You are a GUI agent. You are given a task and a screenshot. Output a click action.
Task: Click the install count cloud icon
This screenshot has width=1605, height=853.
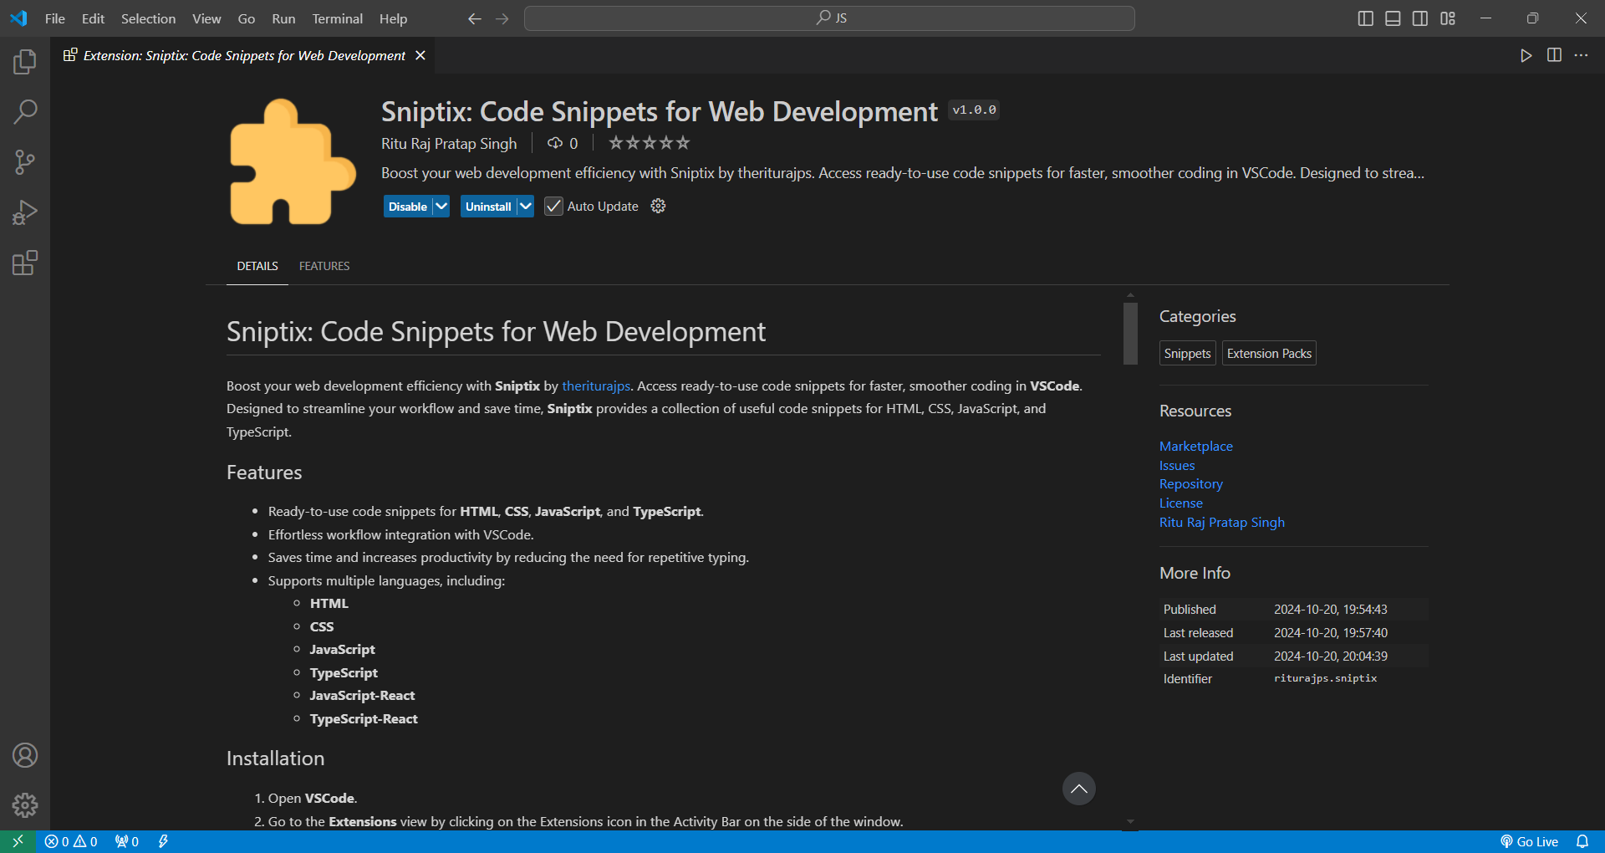[x=555, y=143]
